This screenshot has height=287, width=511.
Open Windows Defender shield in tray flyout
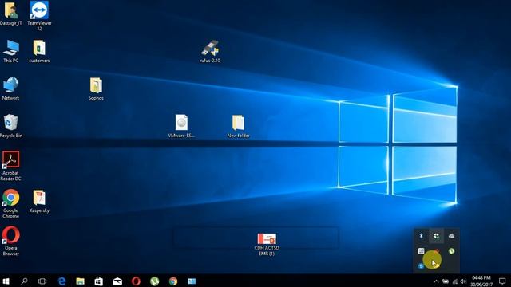click(x=436, y=236)
